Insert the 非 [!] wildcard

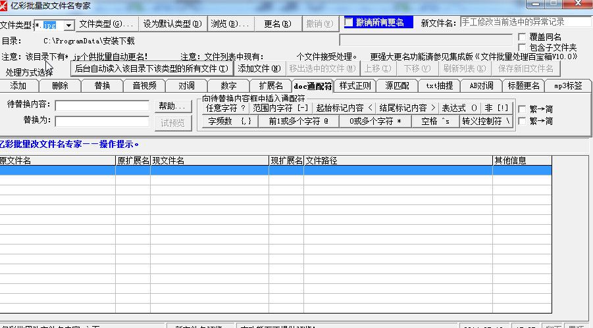(x=496, y=108)
